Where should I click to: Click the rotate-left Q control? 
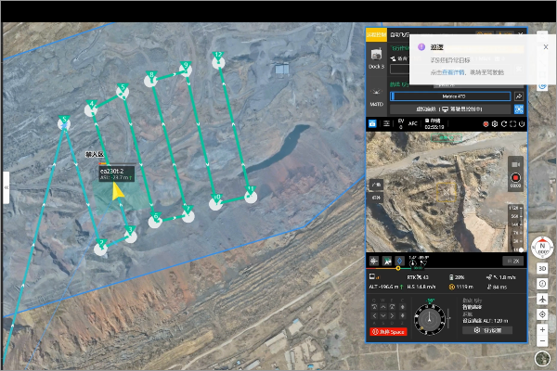coord(374,307)
